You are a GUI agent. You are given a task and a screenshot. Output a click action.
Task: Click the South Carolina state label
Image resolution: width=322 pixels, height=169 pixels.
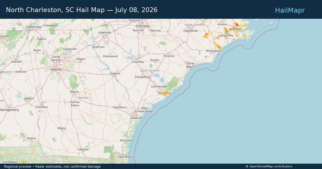(149, 71)
